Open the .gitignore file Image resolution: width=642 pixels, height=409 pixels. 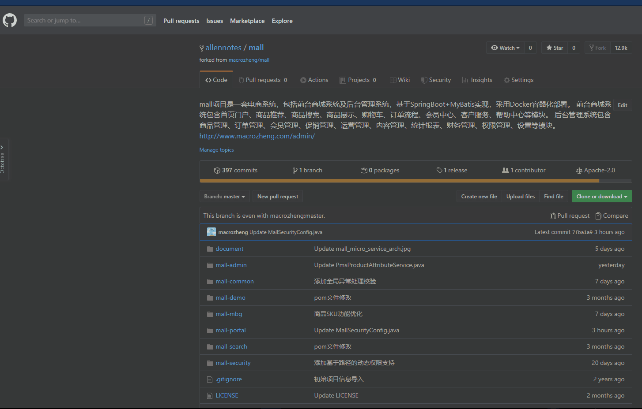pos(229,379)
